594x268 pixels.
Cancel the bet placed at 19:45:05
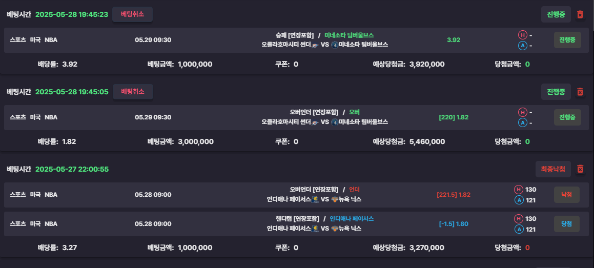coord(133,92)
